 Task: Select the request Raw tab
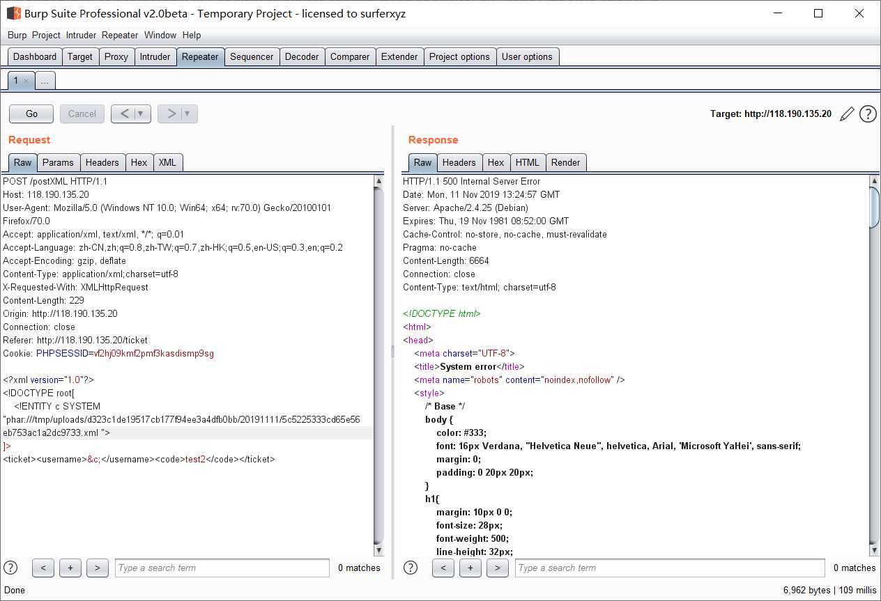tap(23, 162)
